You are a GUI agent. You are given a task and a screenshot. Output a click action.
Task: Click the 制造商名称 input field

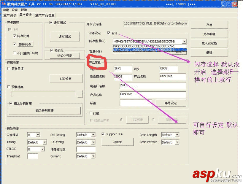click(x=123, y=77)
